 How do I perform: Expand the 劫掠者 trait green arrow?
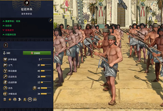click(x=4, y=26)
